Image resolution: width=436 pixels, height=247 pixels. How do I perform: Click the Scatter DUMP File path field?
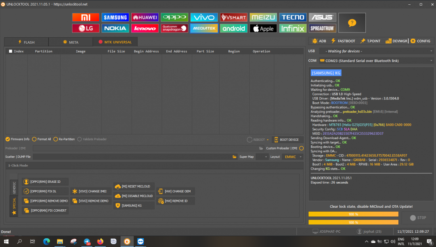click(132, 157)
